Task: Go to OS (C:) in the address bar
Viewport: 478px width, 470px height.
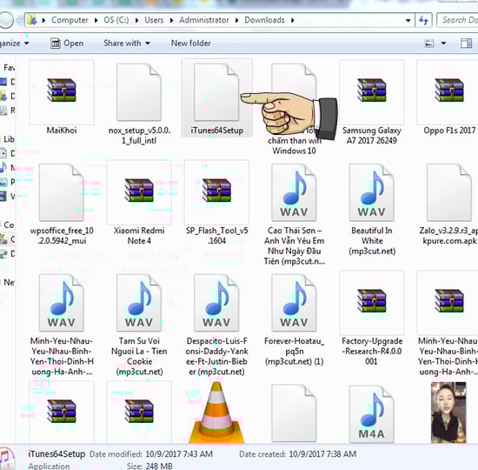Action: (x=116, y=20)
